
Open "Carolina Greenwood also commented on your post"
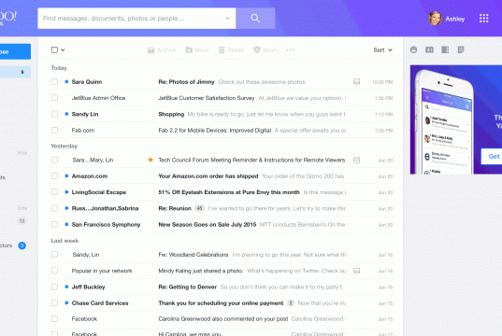tap(223, 319)
